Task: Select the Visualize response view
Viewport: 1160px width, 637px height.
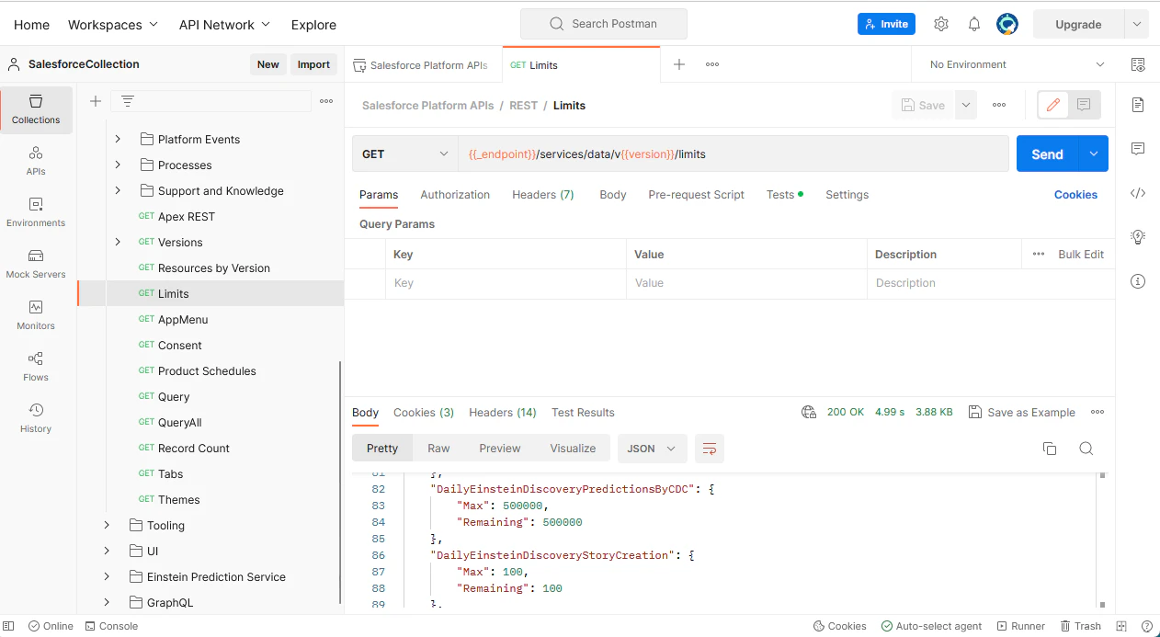Action: pyautogui.click(x=573, y=449)
